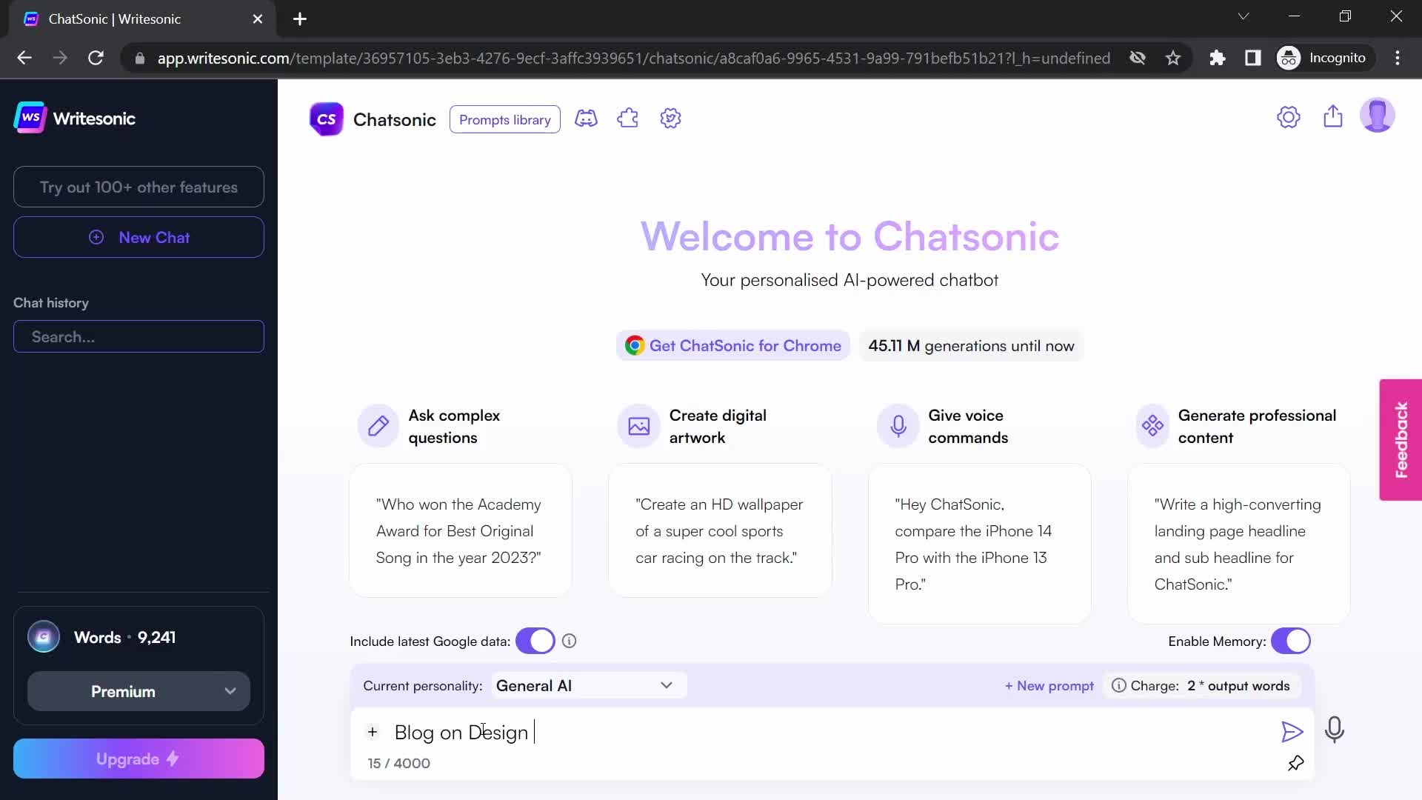Open the Prompts library tab
The height and width of the screenshot is (800, 1422).
505,119
